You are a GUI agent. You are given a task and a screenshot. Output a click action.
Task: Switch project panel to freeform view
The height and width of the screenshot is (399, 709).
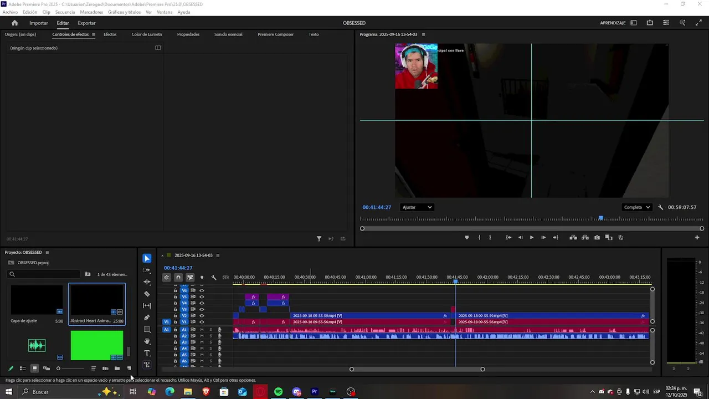click(x=47, y=368)
